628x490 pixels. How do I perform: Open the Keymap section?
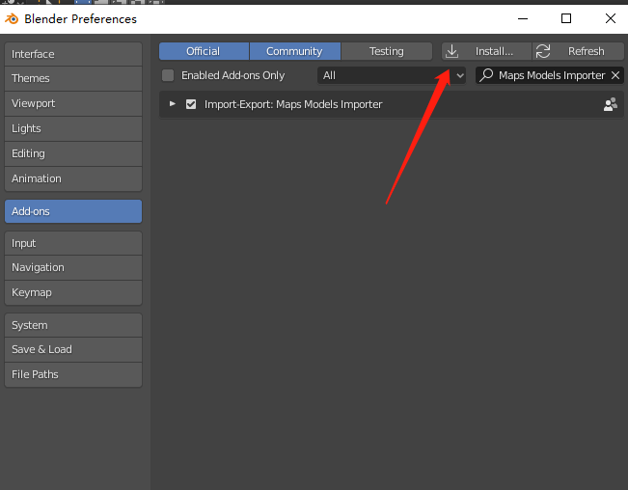(73, 292)
